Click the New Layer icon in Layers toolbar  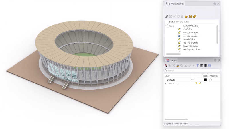(x=166, y=66)
